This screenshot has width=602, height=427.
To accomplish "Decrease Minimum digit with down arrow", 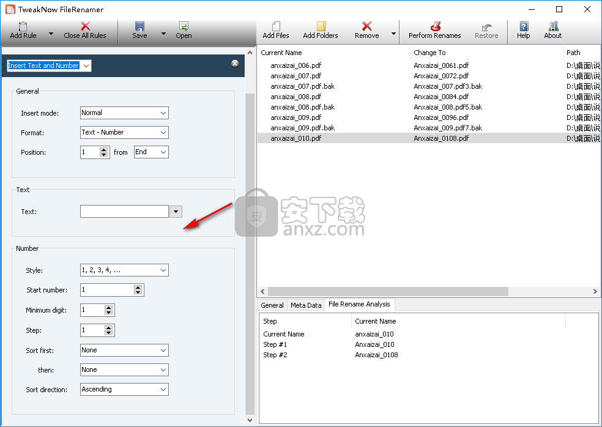I will coord(109,313).
